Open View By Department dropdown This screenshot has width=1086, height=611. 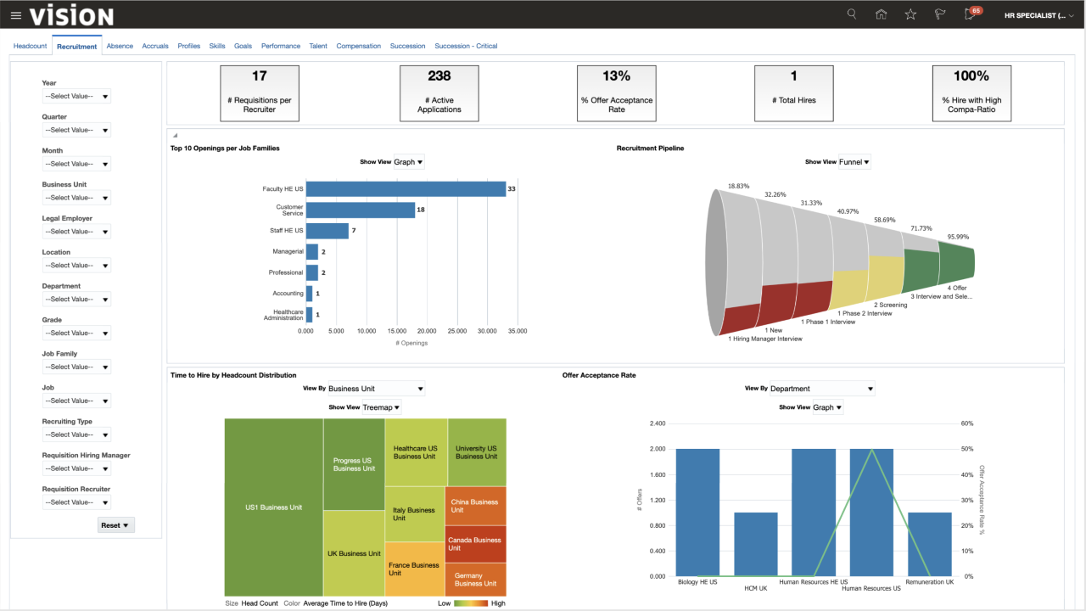click(x=822, y=389)
